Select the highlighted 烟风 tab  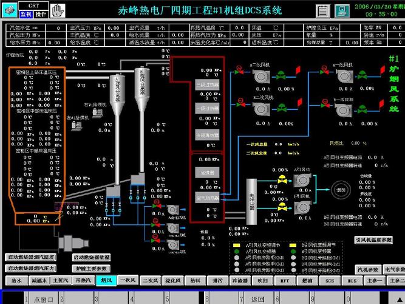[106, 280]
